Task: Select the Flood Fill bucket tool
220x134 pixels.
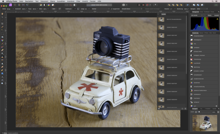Action: (2, 37)
